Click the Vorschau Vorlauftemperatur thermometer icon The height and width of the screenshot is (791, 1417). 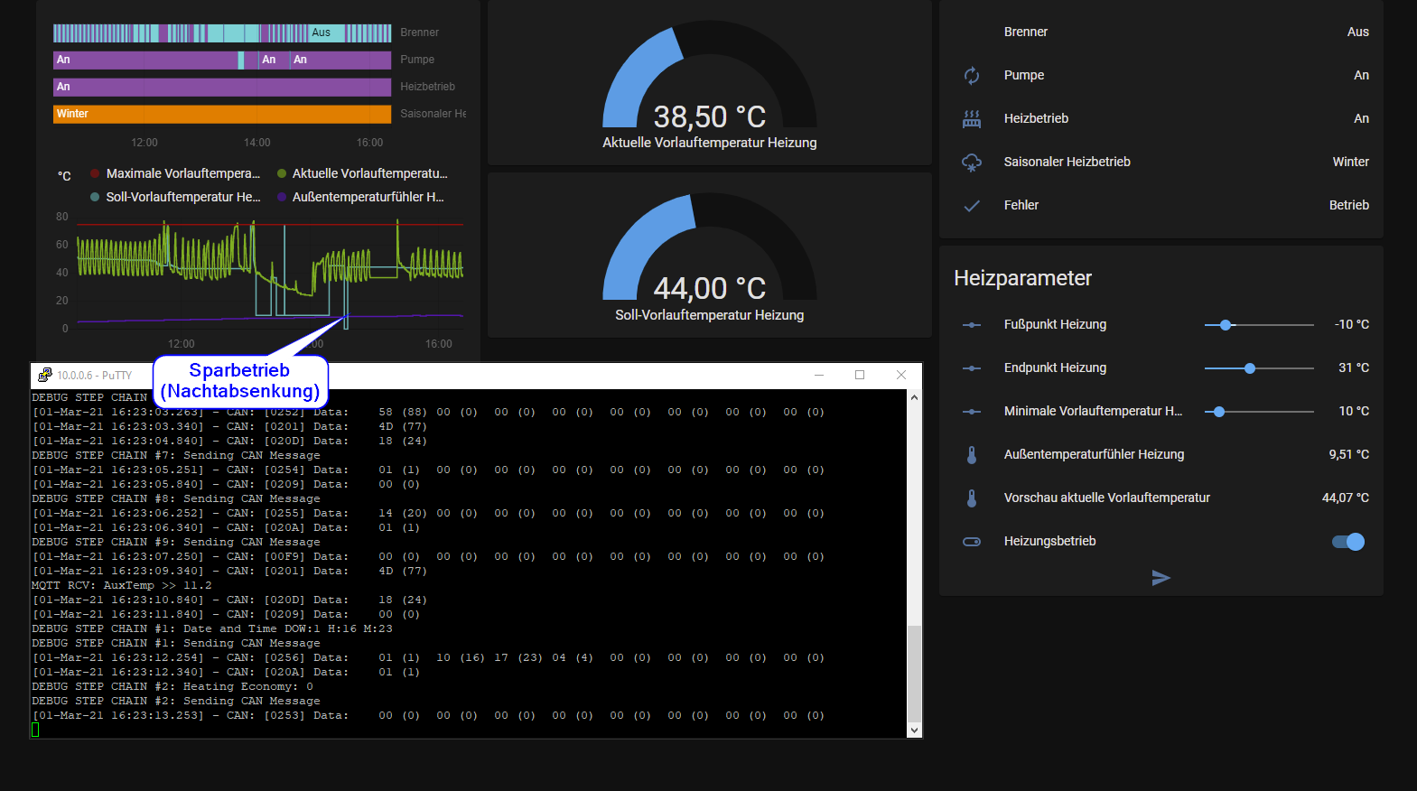click(972, 498)
